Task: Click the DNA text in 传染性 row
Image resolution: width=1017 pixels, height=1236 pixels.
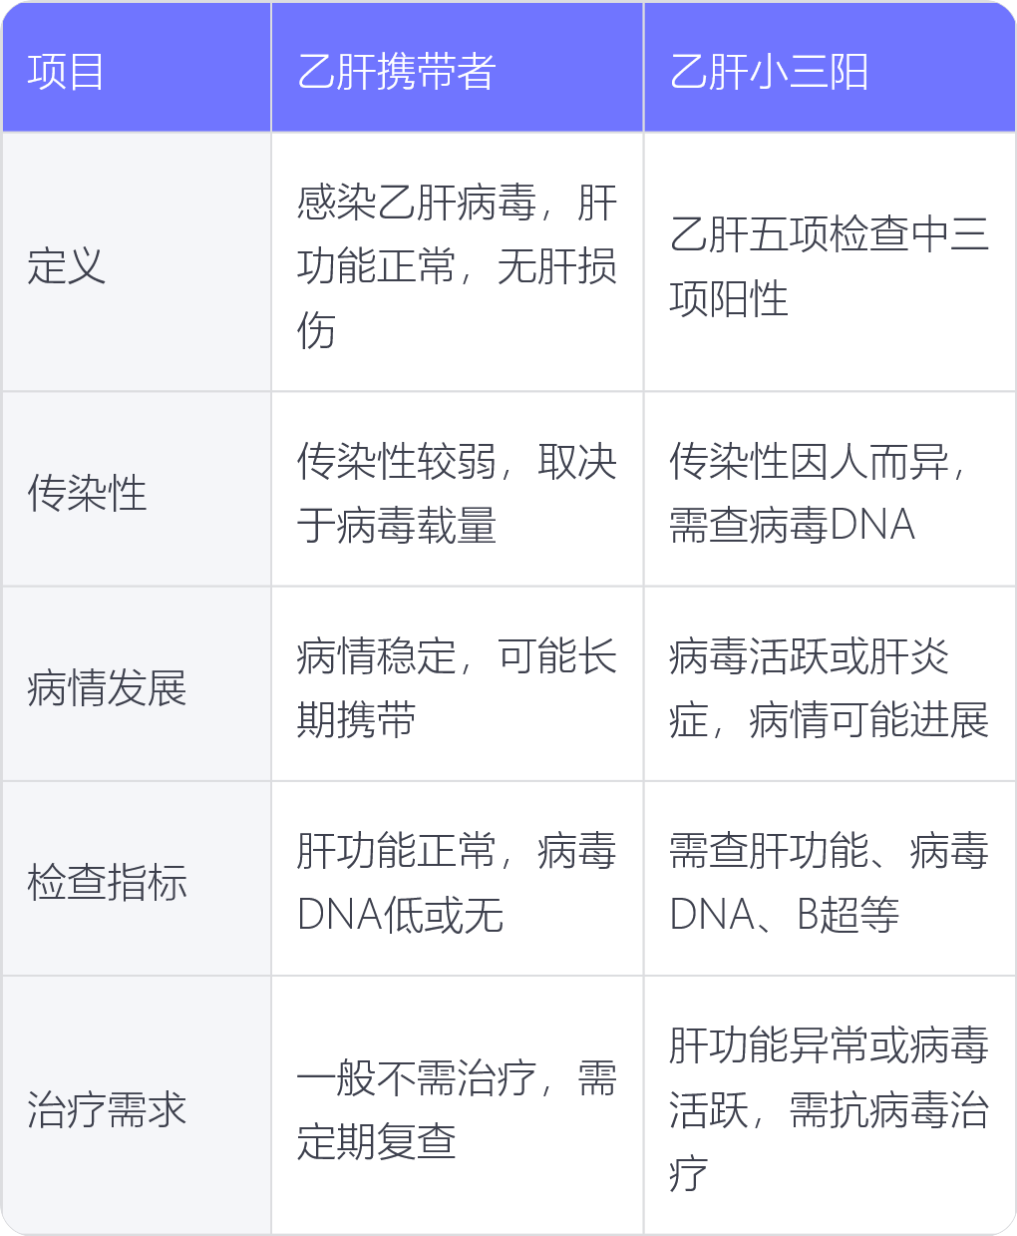Action: (872, 525)
